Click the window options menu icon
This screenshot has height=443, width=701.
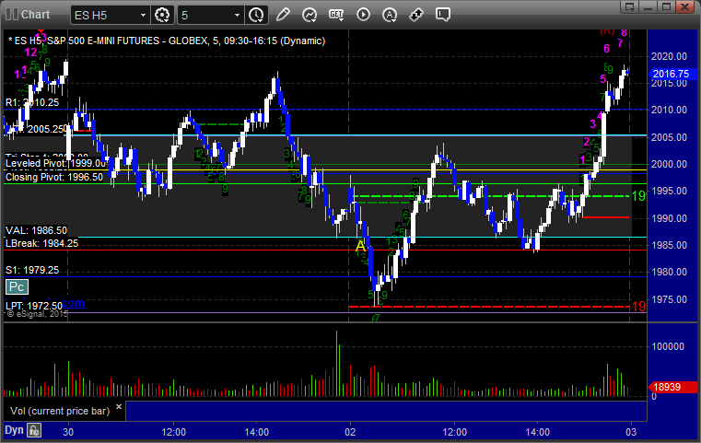click(629, 6)
